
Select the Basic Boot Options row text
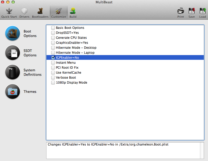(70, 28)
